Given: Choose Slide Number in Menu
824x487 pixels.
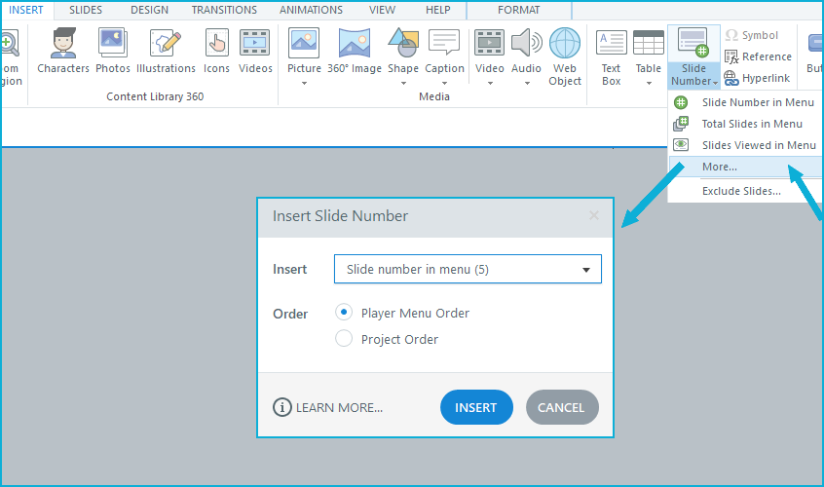Looking at the screenshot, I should tap(745, 102).
